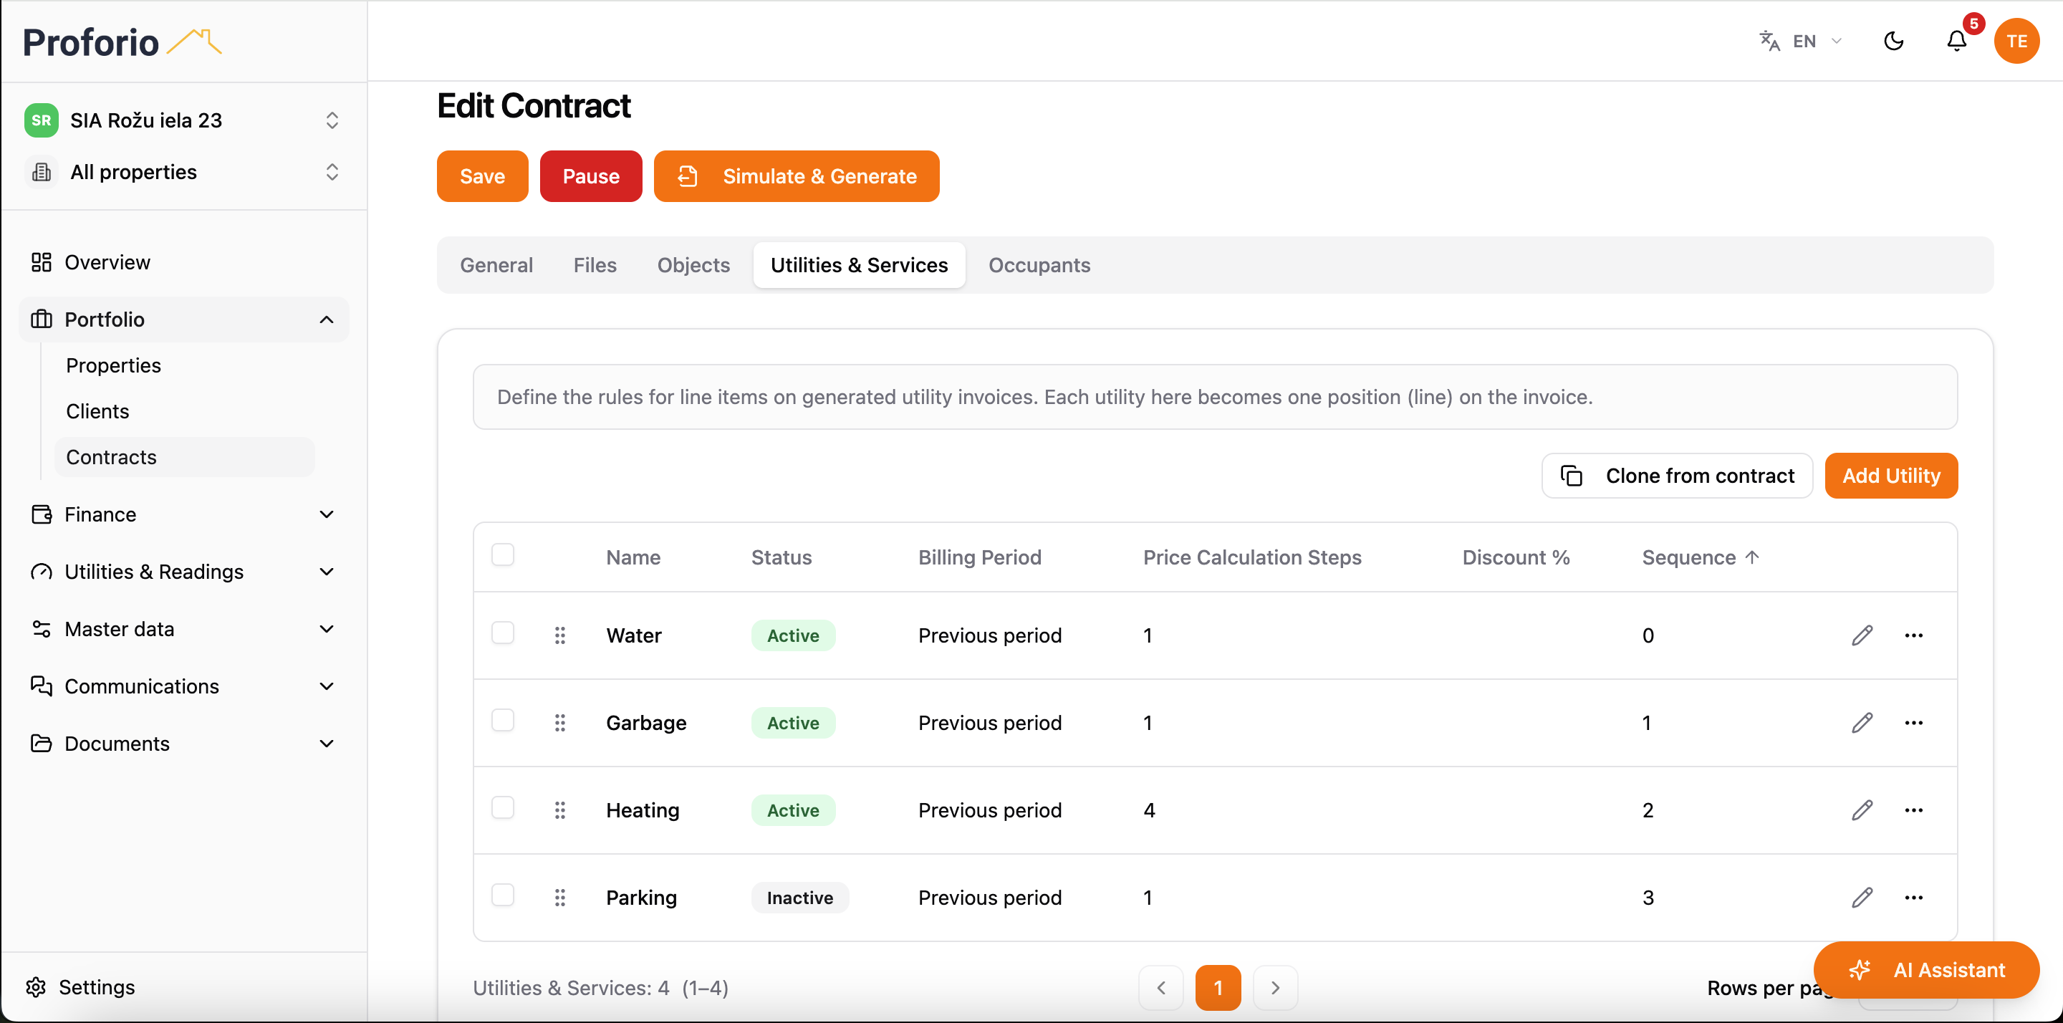The image size is (2063, 1023).
Task: Switch to the Objects tab
Action: (693, 265)
